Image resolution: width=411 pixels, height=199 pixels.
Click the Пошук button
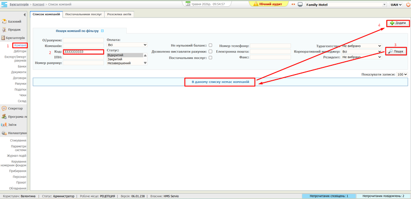coord(396,51)
